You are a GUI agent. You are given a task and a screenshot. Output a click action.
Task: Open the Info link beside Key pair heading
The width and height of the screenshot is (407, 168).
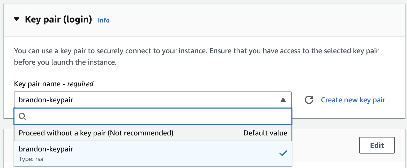[104, 20]
